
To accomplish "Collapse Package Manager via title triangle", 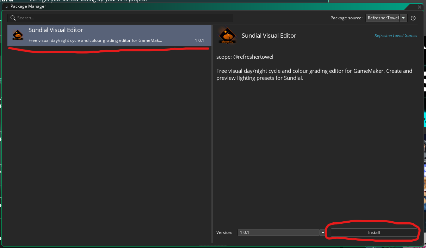I will tap(6, 7).
